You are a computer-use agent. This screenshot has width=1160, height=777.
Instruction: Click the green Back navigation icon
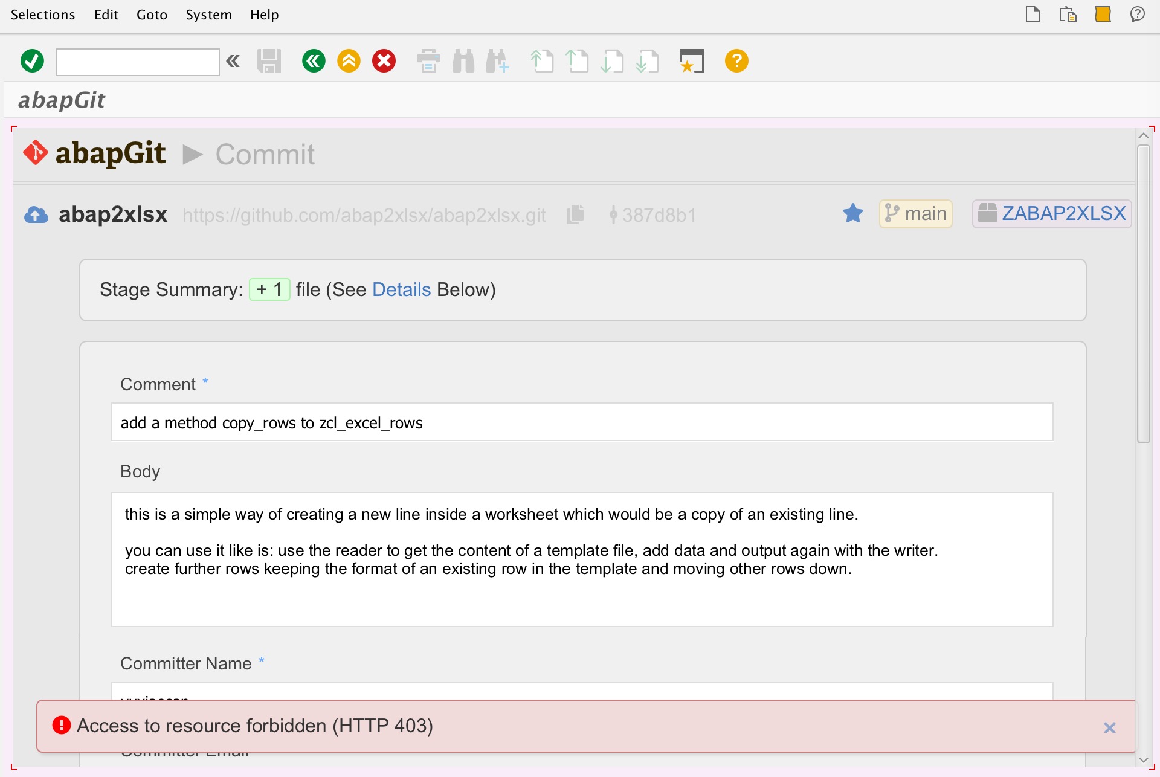point(314,60)
